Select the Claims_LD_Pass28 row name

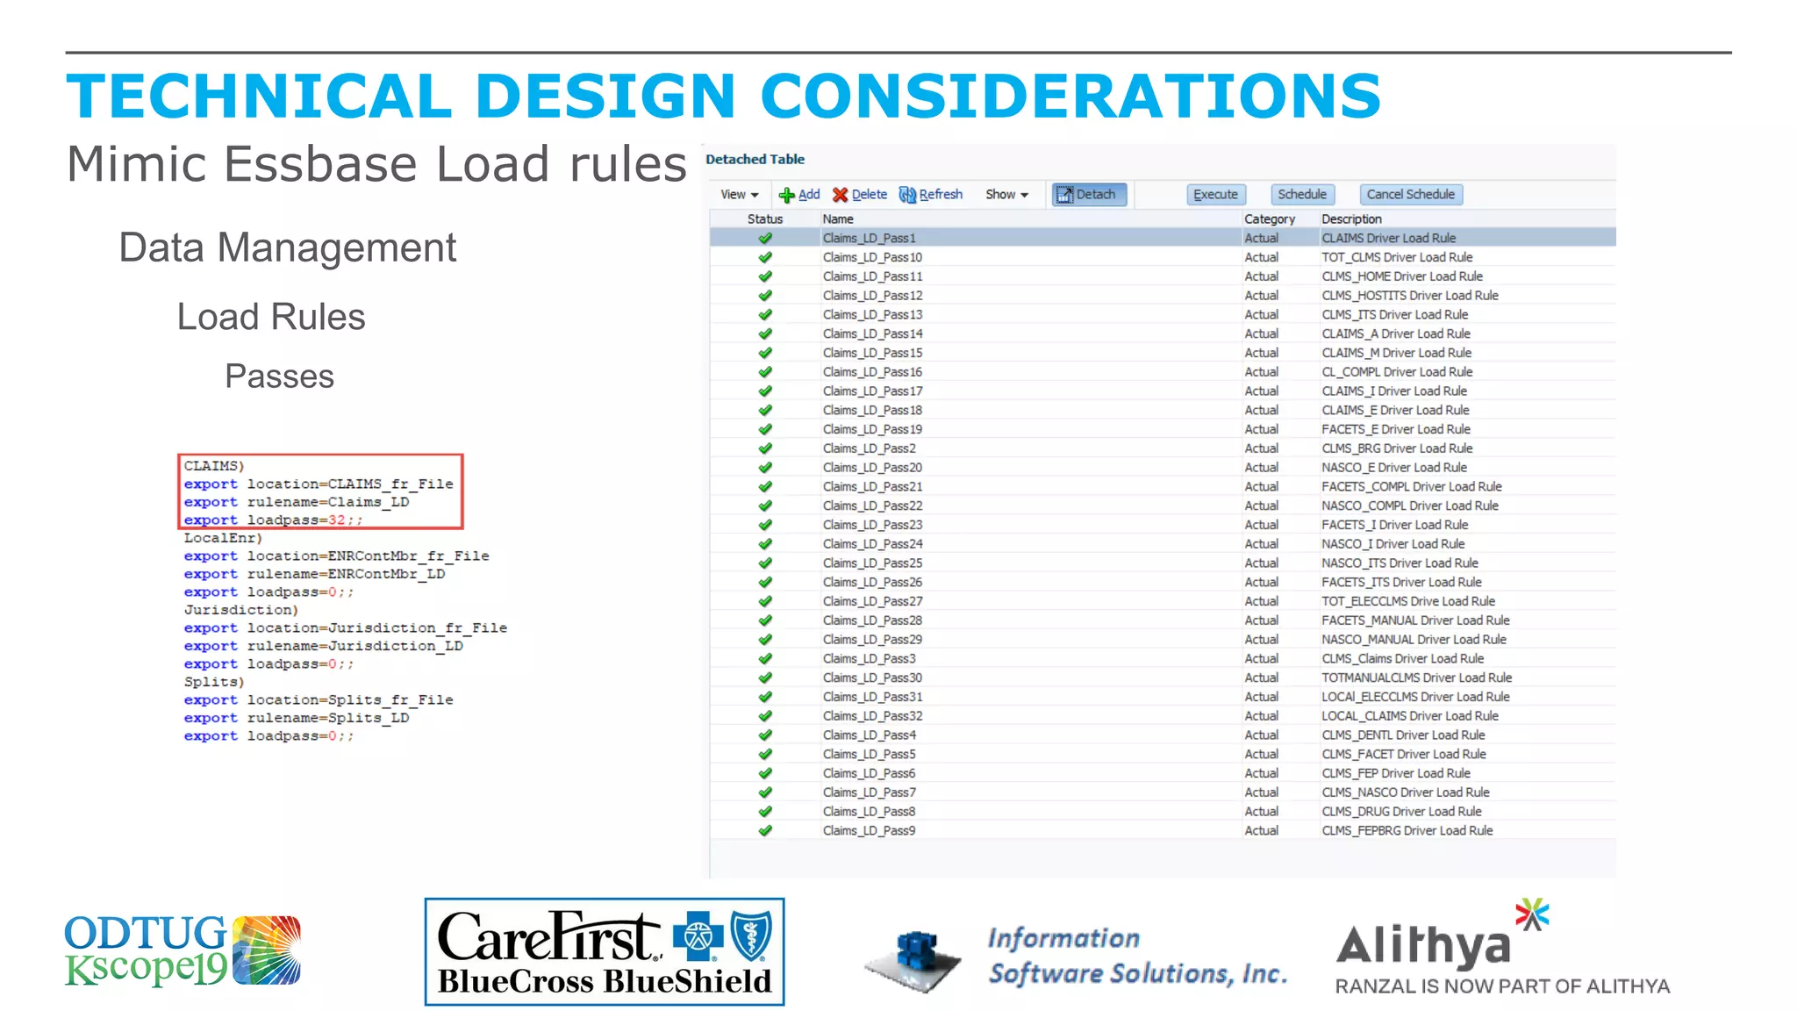tap(872, 620)
